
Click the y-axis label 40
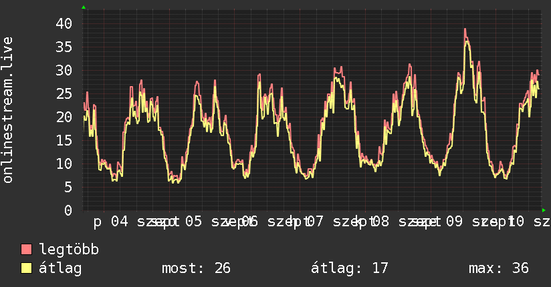(64, 24)
